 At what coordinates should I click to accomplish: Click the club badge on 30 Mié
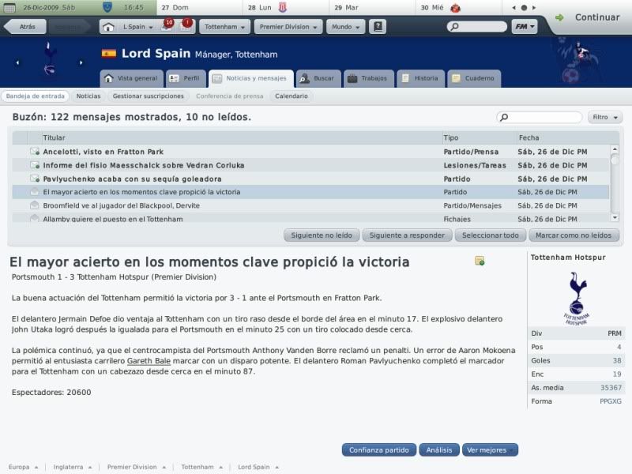(455, 8)
